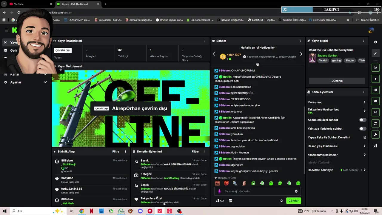Image resolution: width=382 pixels, height=215 pixels.
Task: Click the Düzenle button in stream info
Action: tap(337, 81)
